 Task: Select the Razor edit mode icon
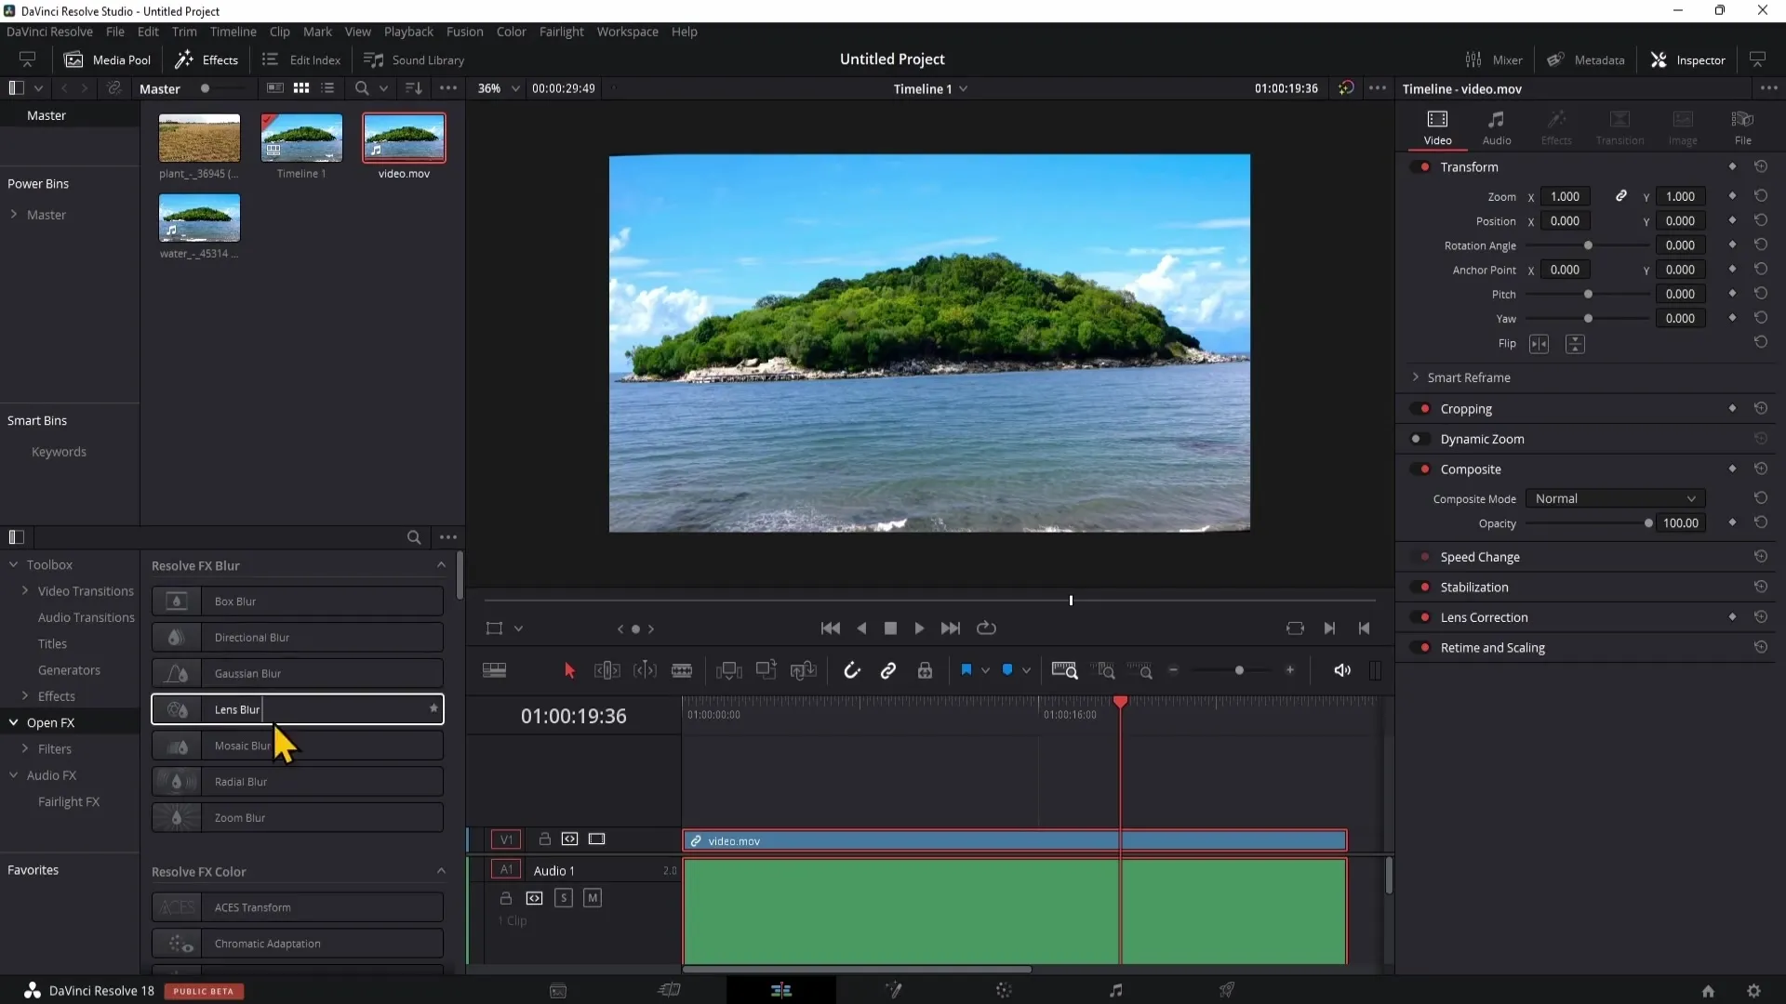pyautogui.click(x=682, y=672)
